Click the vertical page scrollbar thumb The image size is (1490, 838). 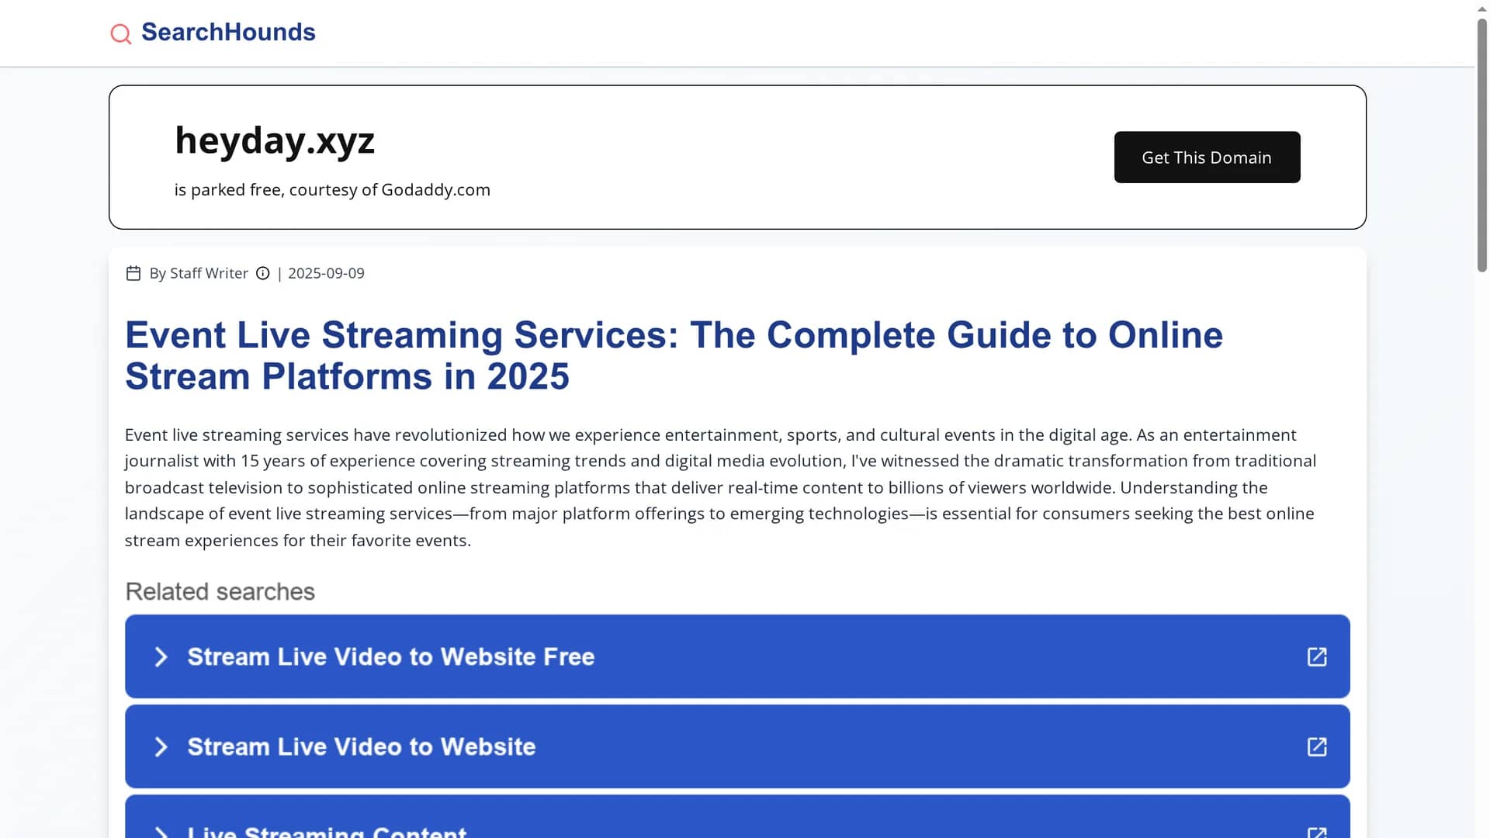point(1482,144)
